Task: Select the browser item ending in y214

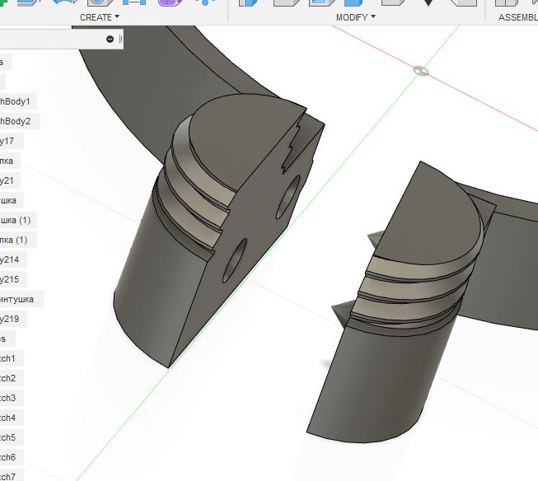Action: click(10, 259)
